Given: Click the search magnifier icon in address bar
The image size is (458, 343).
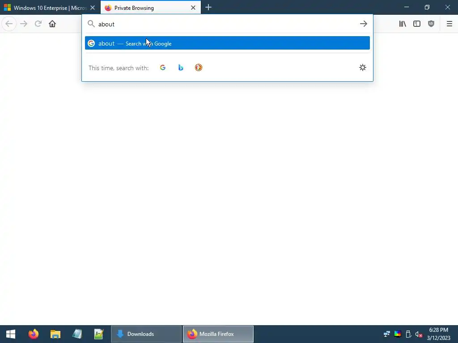Looking at the screenshot, I should click(x=91, y=24).
